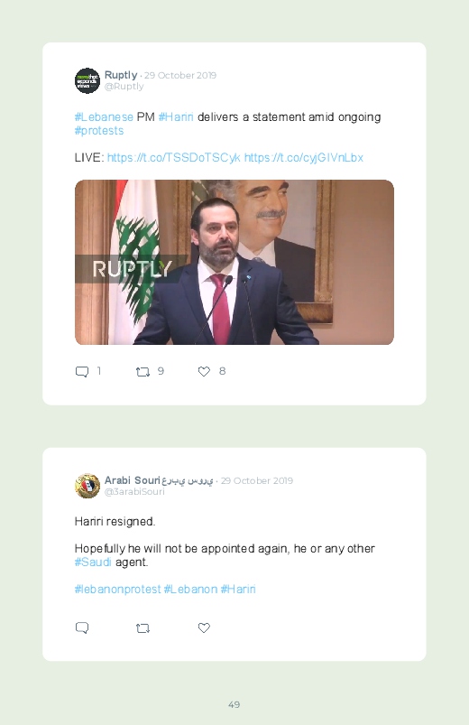Click retweet icon on Ruptly tweet

[143, 371]
